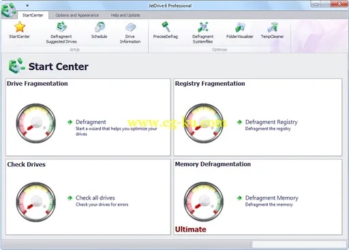Viewport: 349px width, 250px height.
Task: Run Defragment Systemfiles
Action: click(202, 33)
